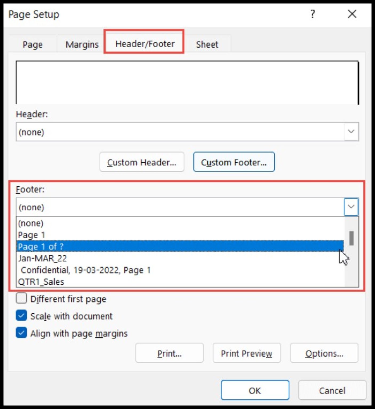The image size is (375, 409).
Task: Open the Header dropdown
Action: coord(351,132)
